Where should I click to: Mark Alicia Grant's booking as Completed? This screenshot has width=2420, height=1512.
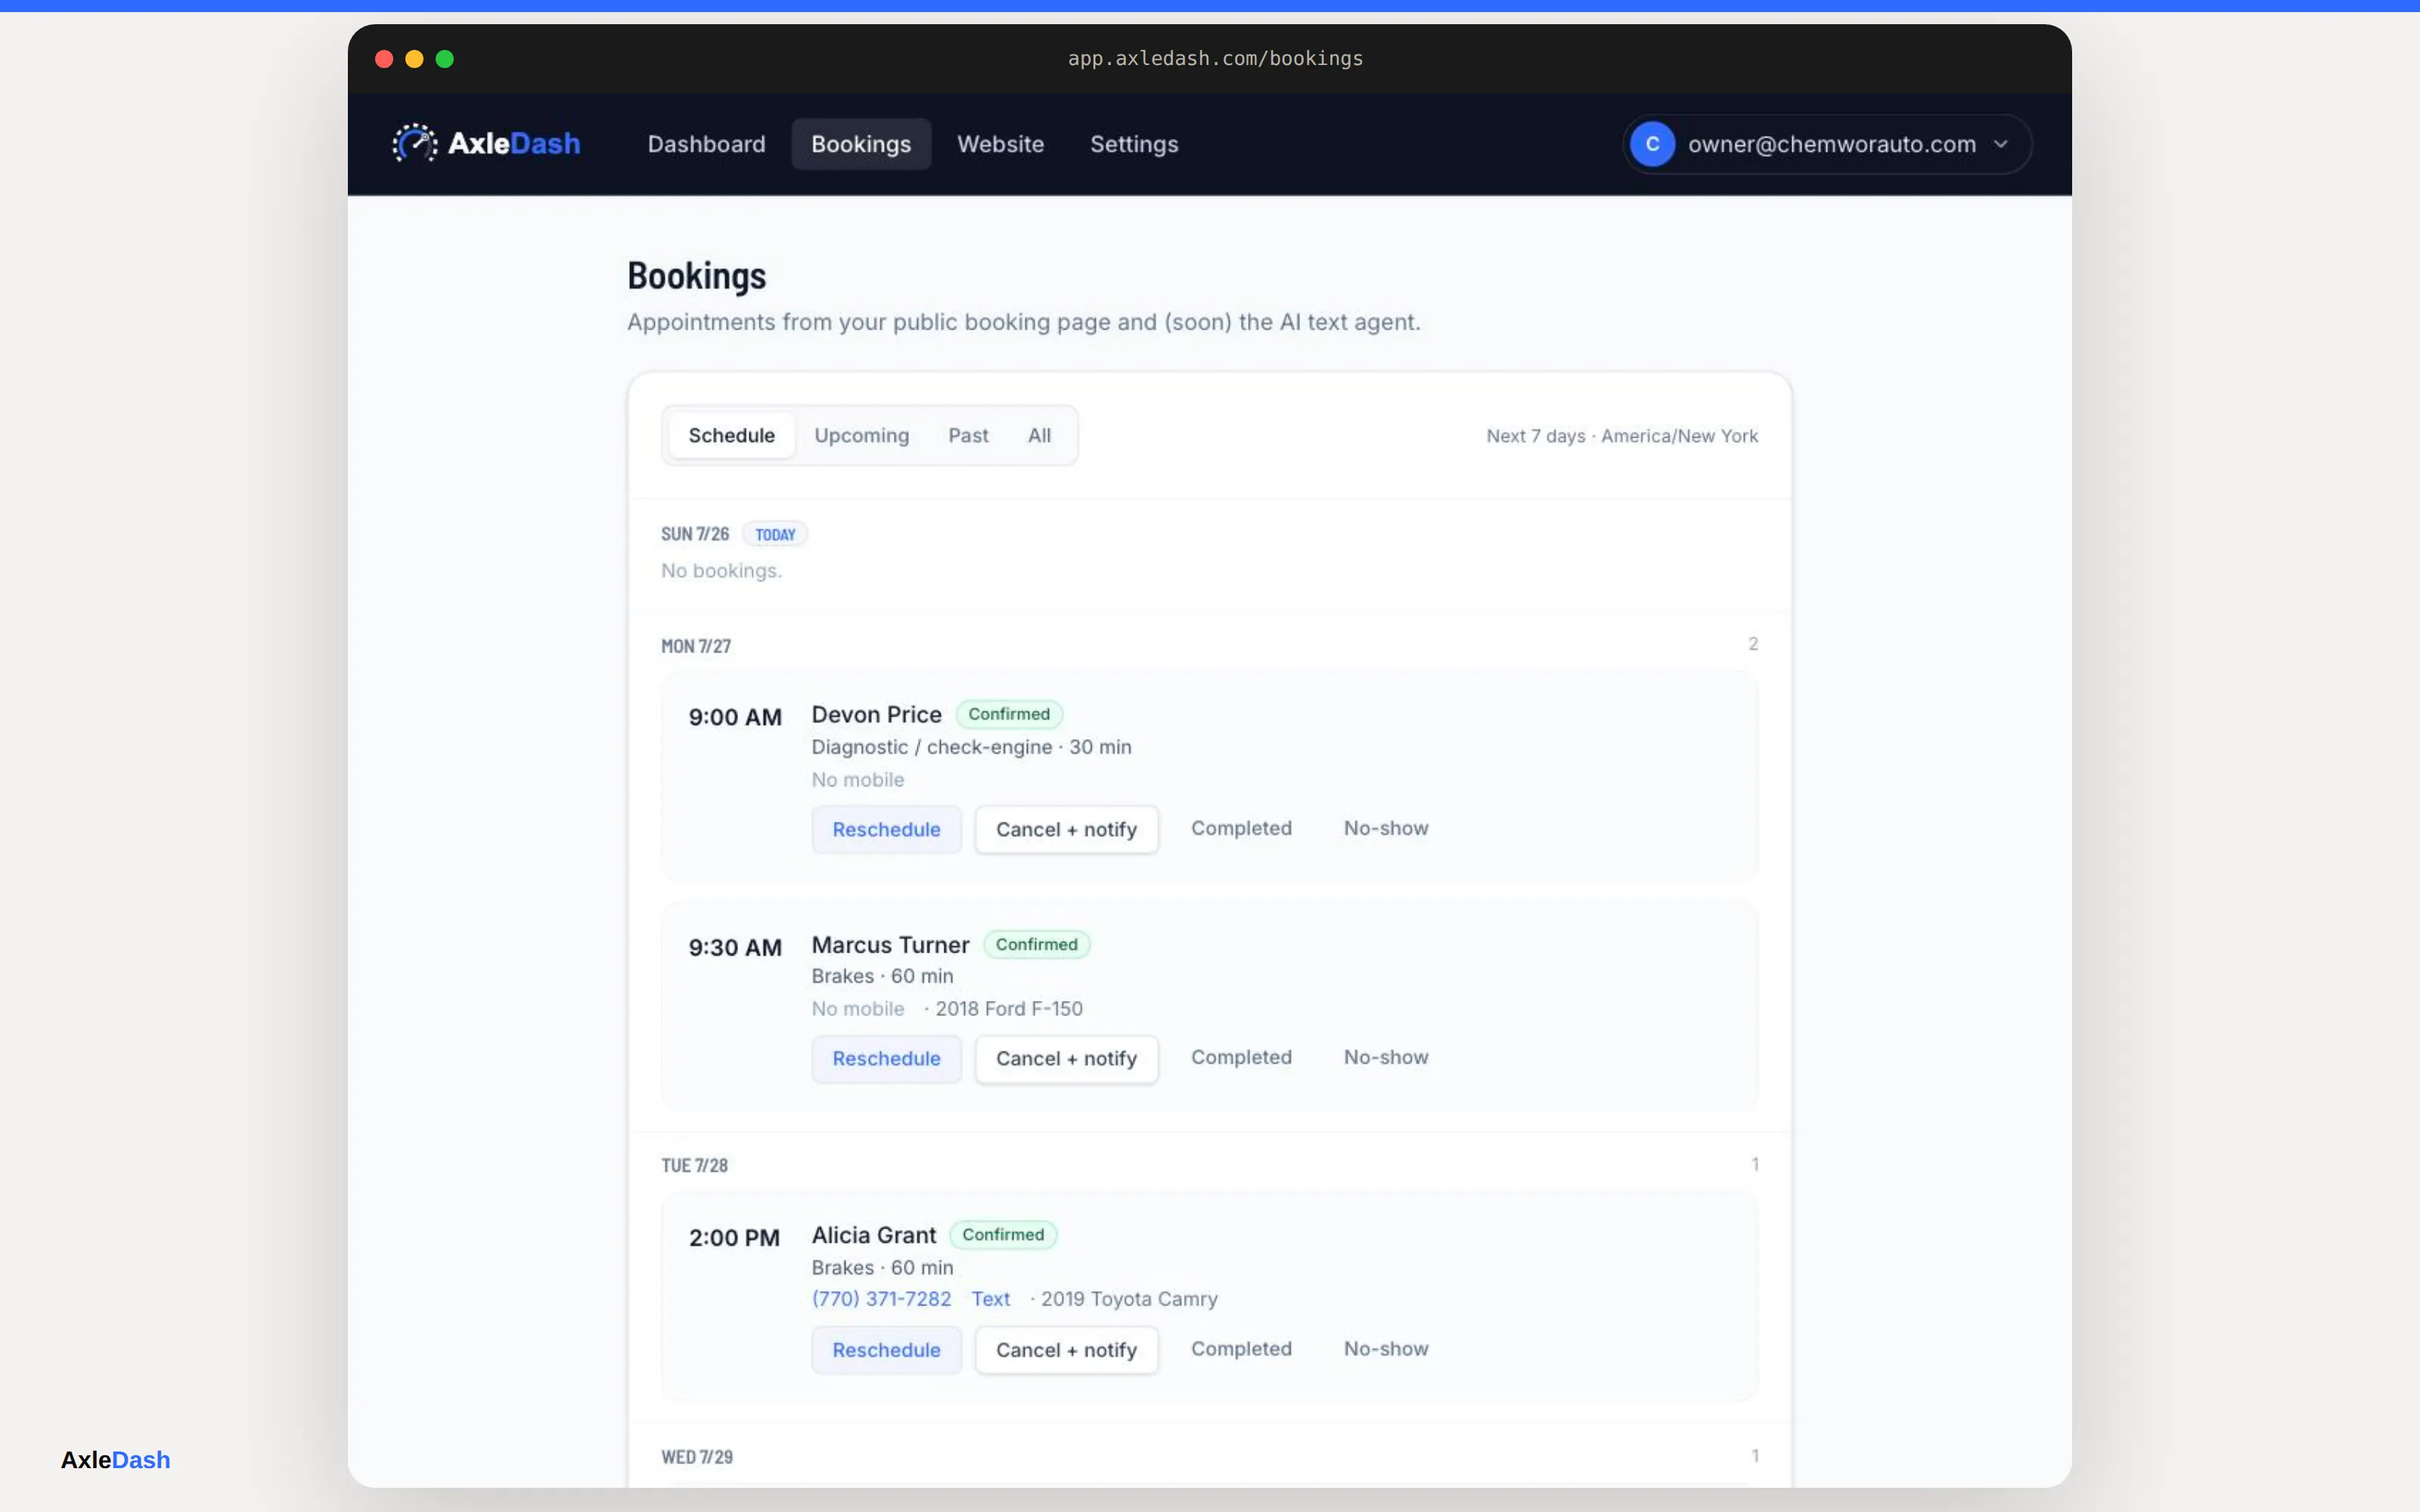[x=1241, y=1349]
